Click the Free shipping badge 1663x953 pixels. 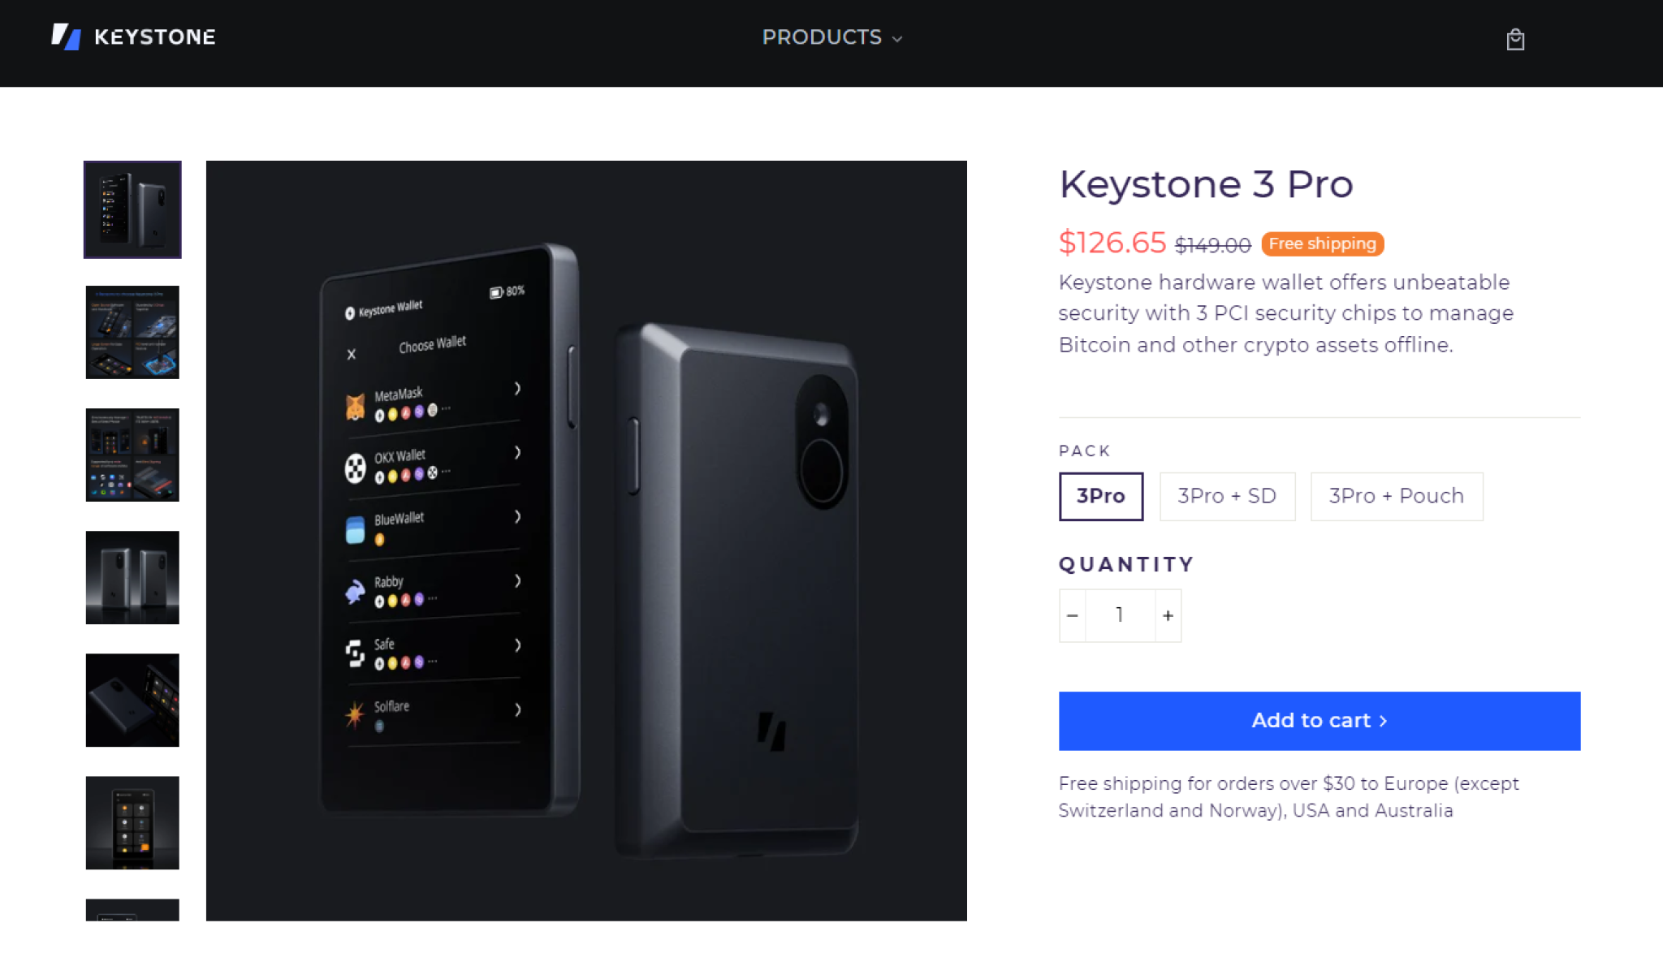[x=1321, y=244]
